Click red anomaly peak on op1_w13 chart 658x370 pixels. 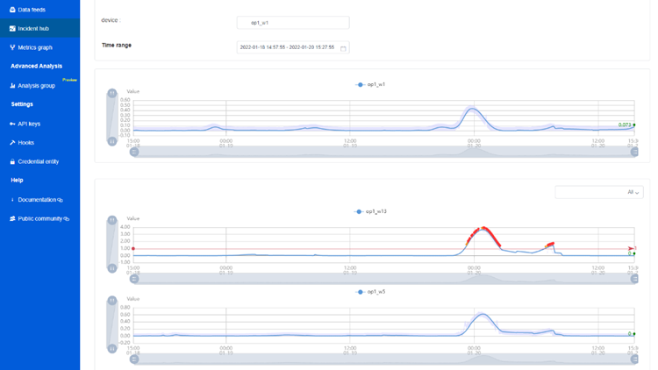tap(483, 228)
